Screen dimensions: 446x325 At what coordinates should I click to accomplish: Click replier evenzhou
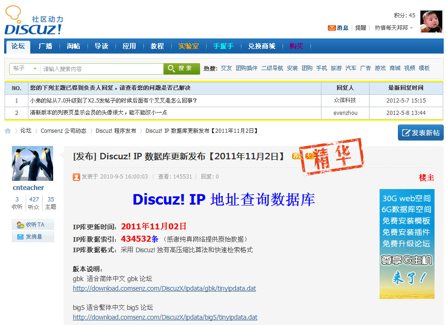click(345, 113)
